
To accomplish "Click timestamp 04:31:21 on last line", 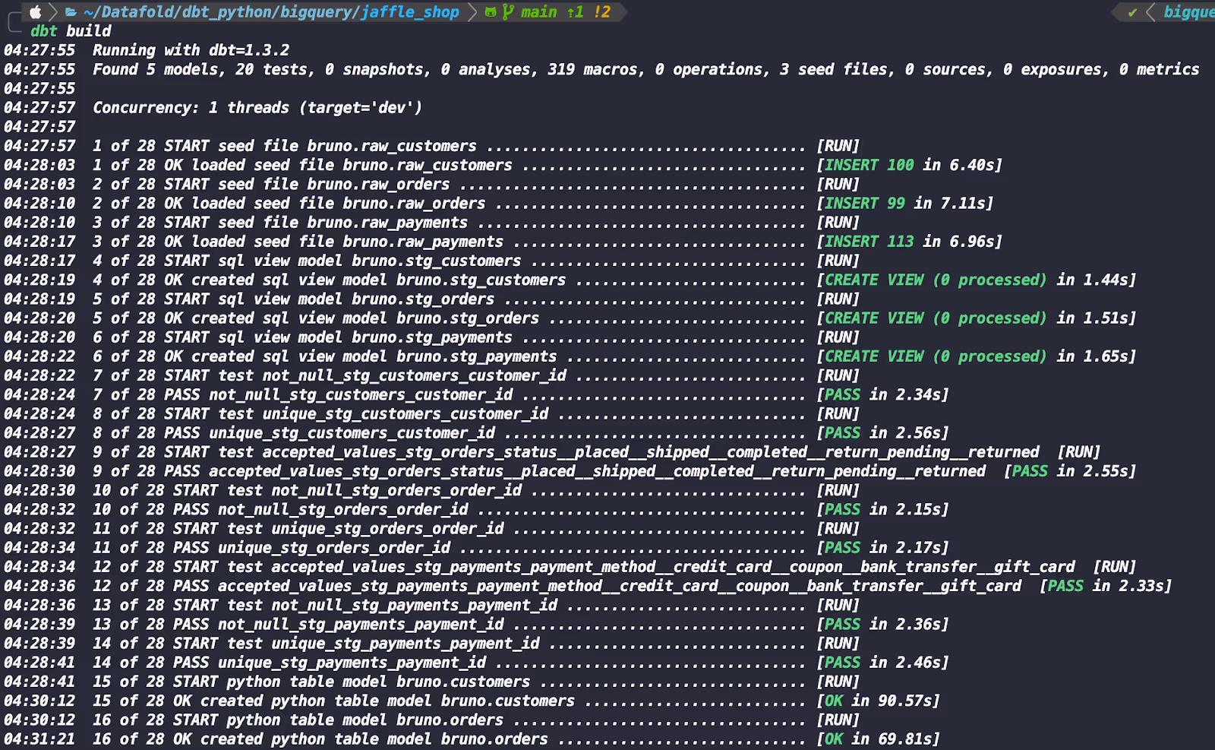I will [x=39, y=739].
